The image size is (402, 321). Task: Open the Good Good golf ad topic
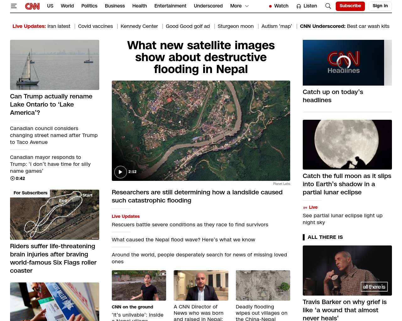point(188,26)
